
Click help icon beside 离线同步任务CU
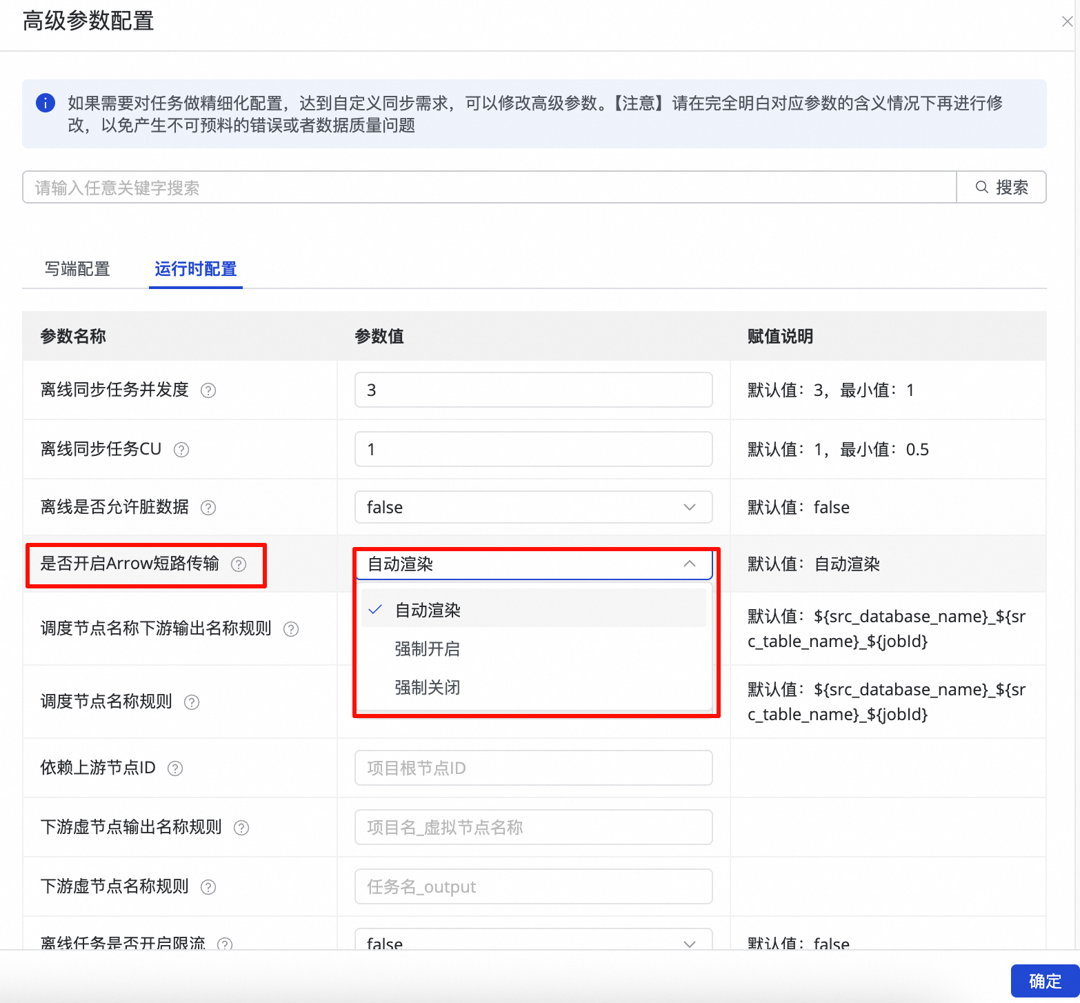click(181, 450)
